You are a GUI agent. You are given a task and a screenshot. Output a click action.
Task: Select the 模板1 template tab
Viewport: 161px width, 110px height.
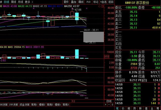(58, 105)
